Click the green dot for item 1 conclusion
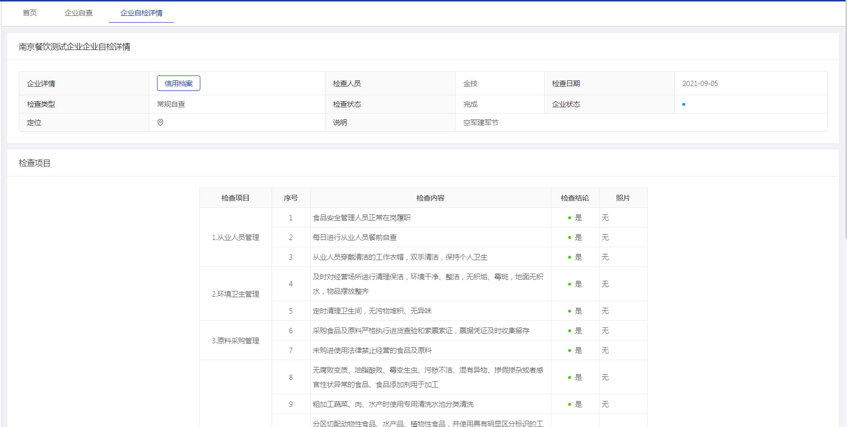 click(x=570, y=218)
